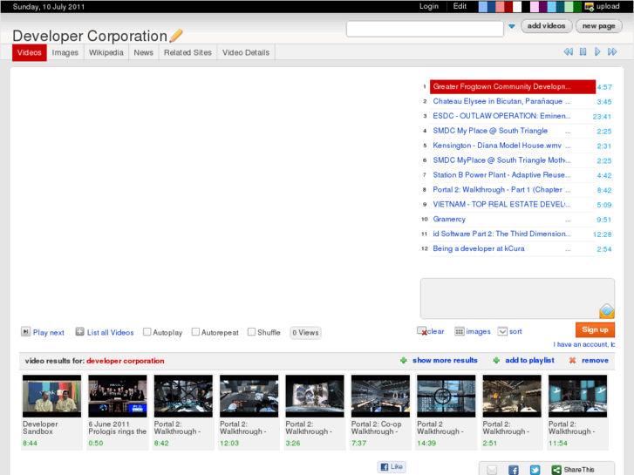This screenshot has width=634, height=475.
Task: Click the red X remove icon
Action: coord(572,360)
